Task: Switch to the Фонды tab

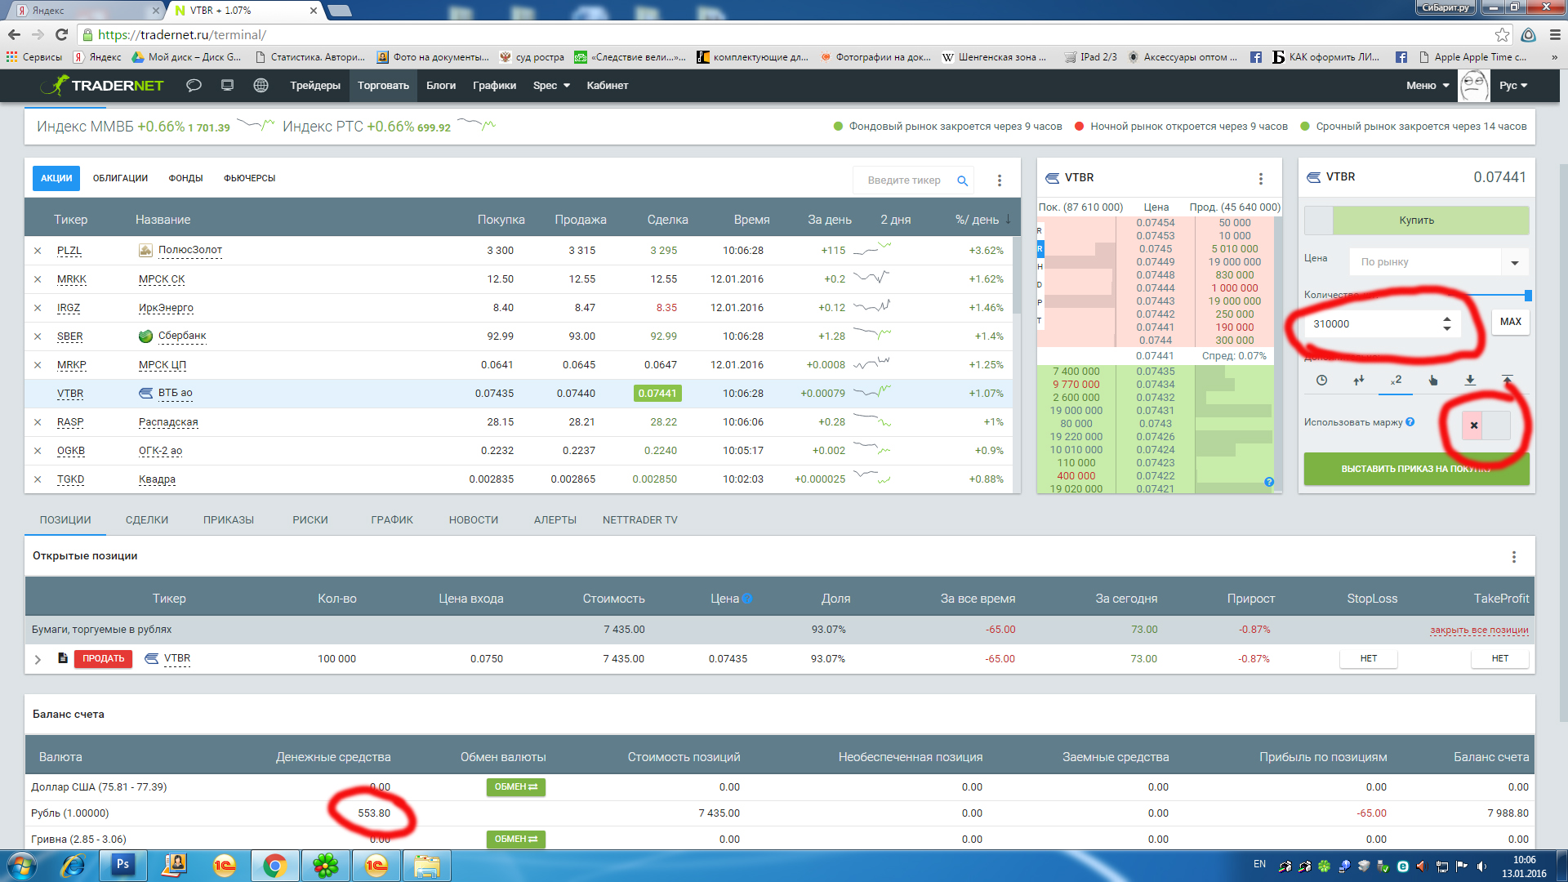Action: click(x=185, y=178)
